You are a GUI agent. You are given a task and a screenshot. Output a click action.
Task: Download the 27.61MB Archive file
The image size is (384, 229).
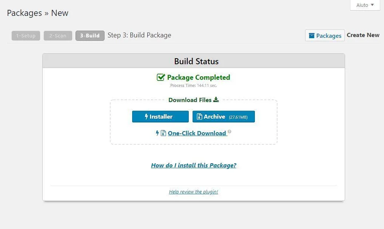pos(224,116)
